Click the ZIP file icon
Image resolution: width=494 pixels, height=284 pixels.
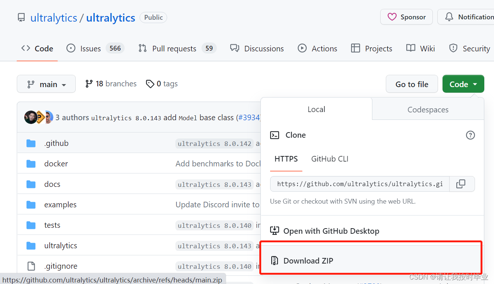click(x=275, y=261)
